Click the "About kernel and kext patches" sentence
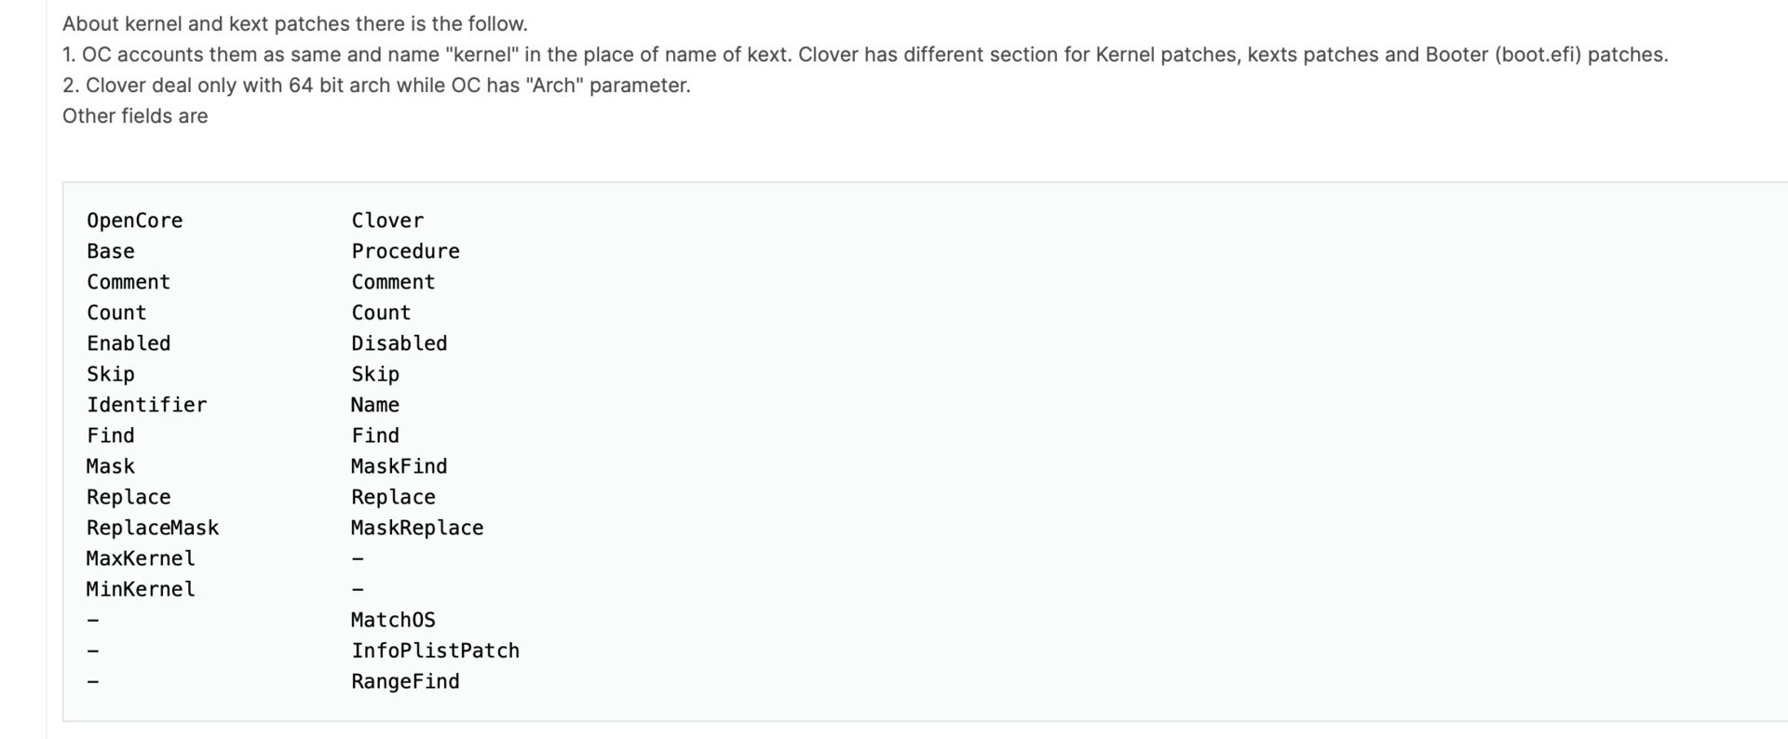The image size is (1788, 739). (x=294, y=24)
